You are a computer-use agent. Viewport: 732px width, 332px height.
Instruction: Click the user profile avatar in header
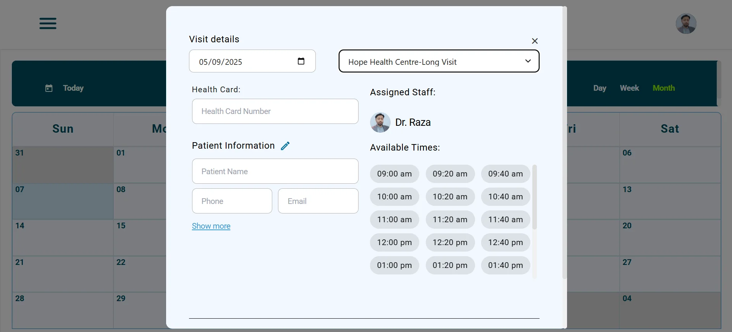pyautogui.click(x=686, y=24)
